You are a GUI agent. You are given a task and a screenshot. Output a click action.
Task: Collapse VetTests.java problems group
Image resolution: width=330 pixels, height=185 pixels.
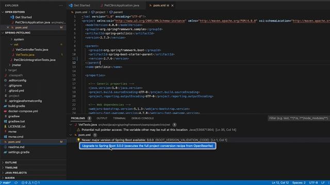pos(71,125)
